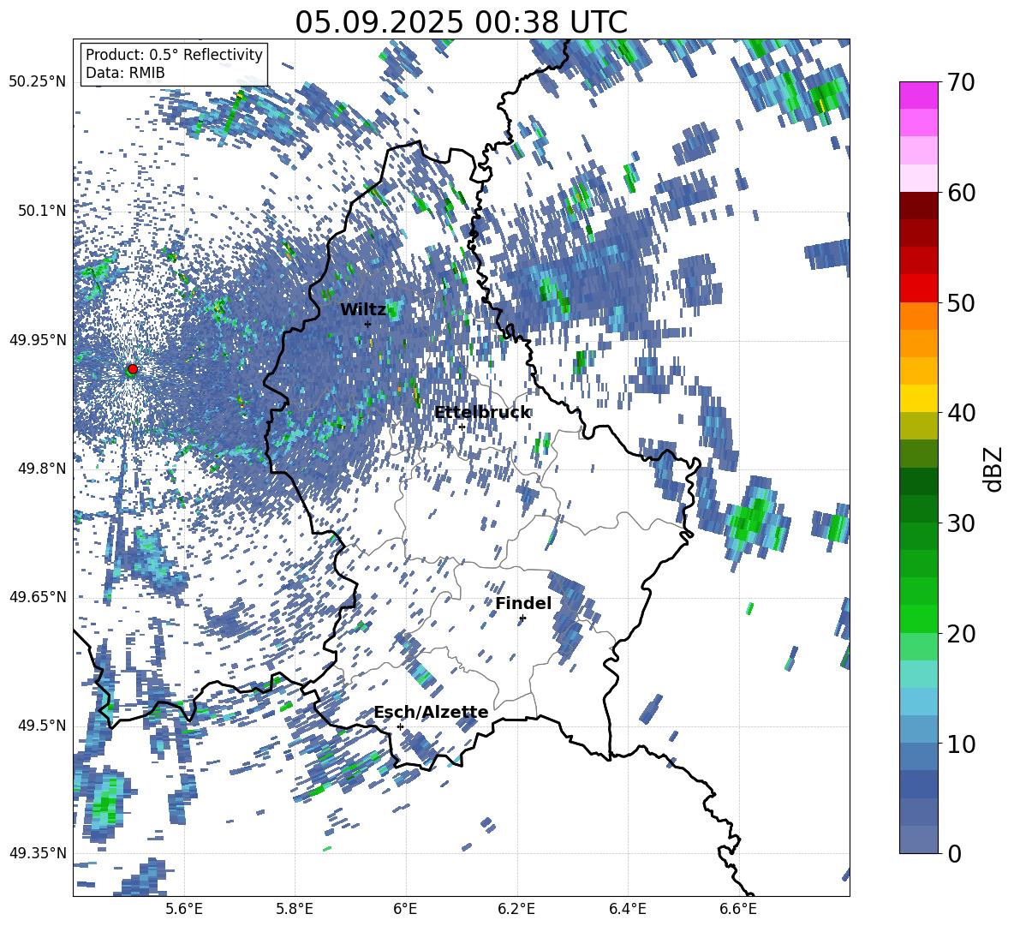Click the yellow colorbar segment at 40
The height and width of the screenshot is (926, 1014).
[x=918, y=398]
